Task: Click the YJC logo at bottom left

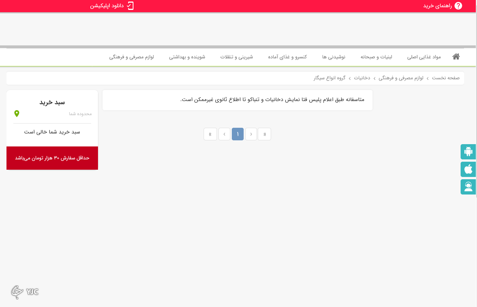Action: [24, 292]
